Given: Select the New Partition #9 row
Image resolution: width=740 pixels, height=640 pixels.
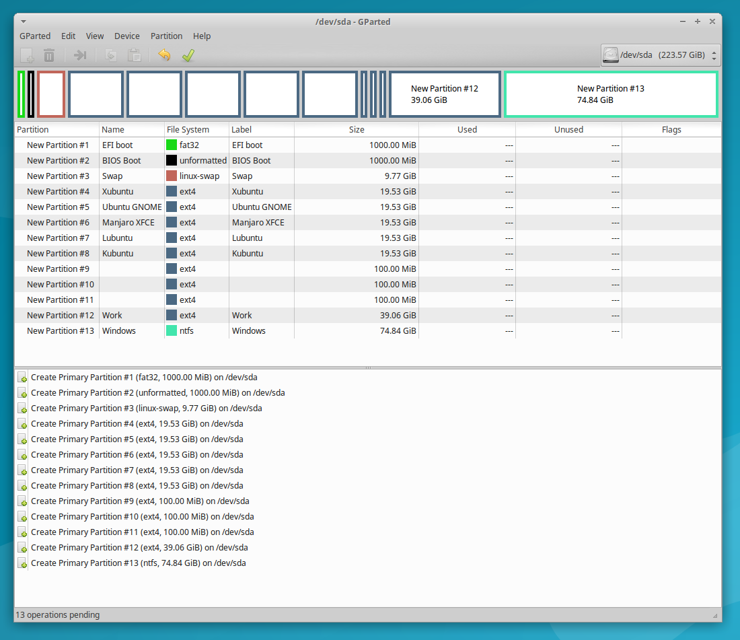Looking at the screenshot, I should (x=367, y=269).
